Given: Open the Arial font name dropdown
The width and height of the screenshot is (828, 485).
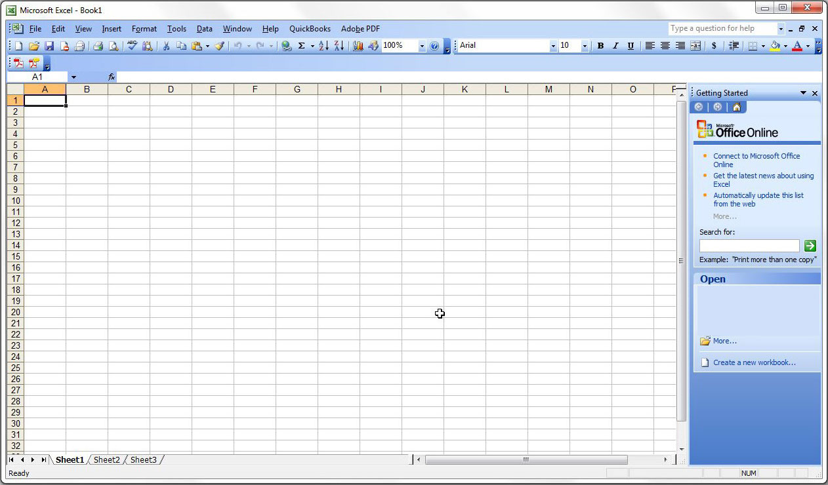Looking at the screenshot, I should 553,46.
